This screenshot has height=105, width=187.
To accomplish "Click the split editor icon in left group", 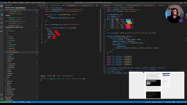I will (x=97, y=5).
